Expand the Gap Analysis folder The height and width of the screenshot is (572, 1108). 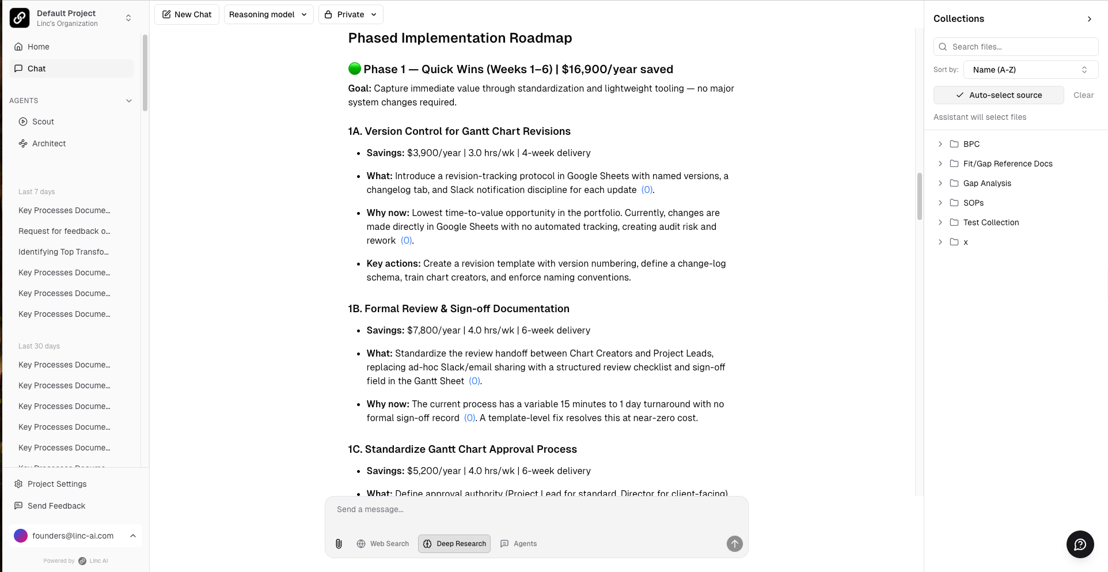[x=940, y=183]
